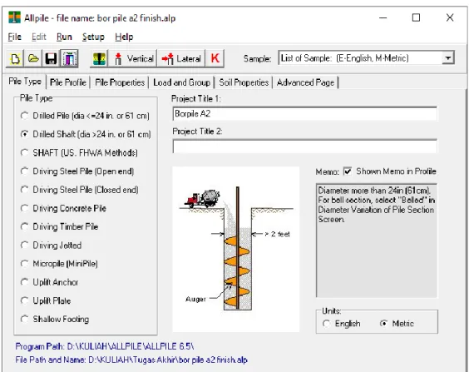Viewport: 469px width, 372px height.
Task: Click the Exit door toolbar icon
Action: [69, 58]
